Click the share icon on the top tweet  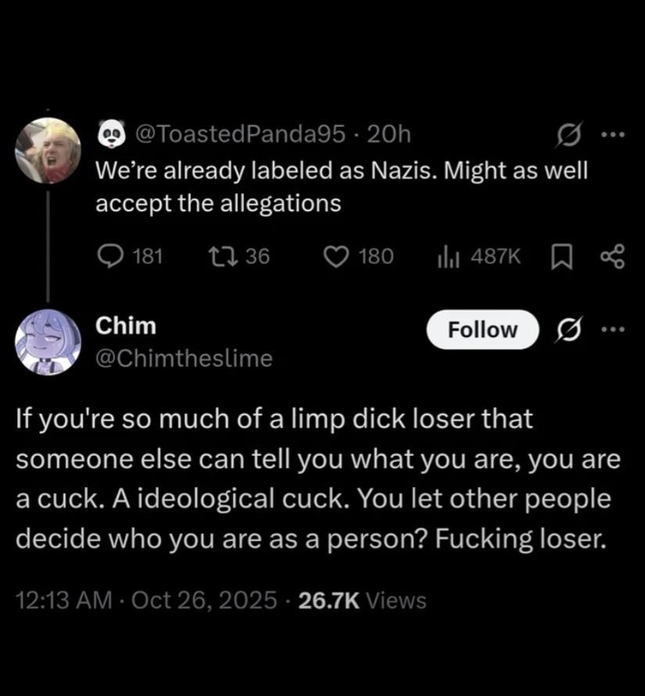pos(611,256)
